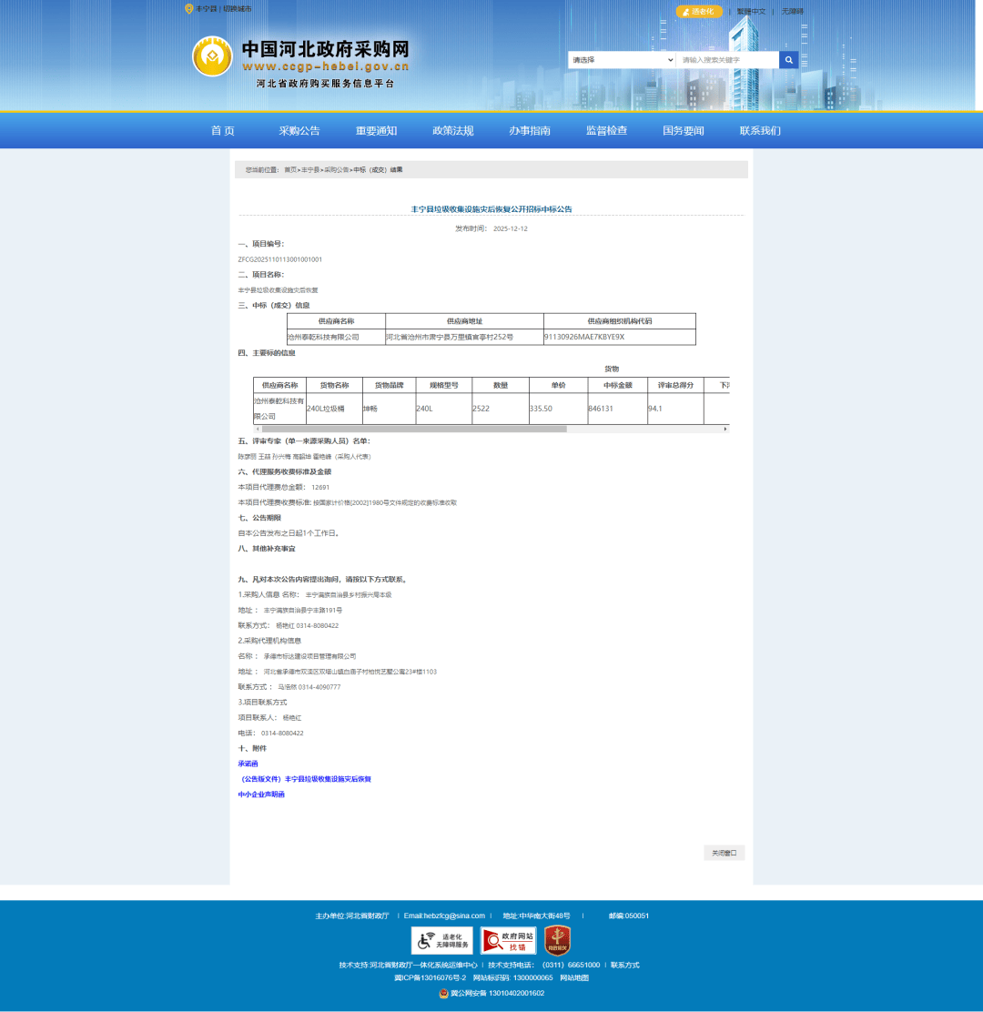Enable the orange 适老化 mode button
This screenshot has width=983, height=1012.
point(699,12)
